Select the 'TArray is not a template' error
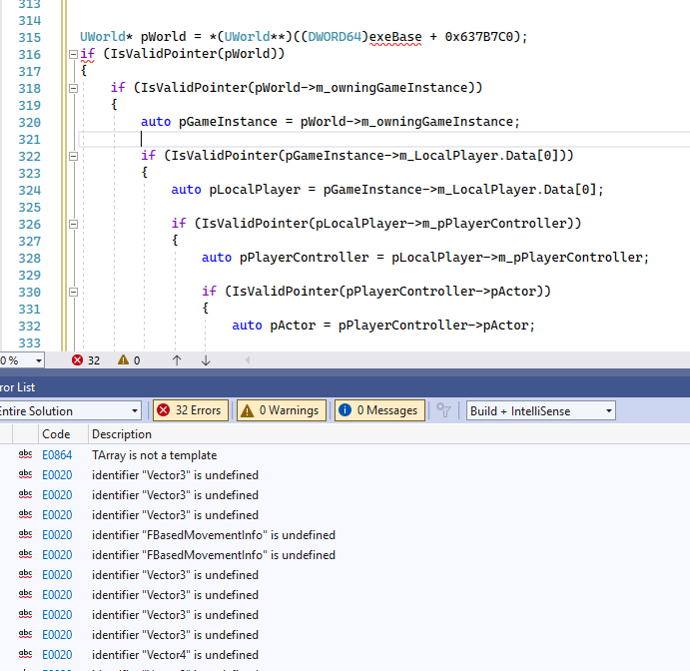The height and width of the screenshot is (671, 690). coord(155,455)
